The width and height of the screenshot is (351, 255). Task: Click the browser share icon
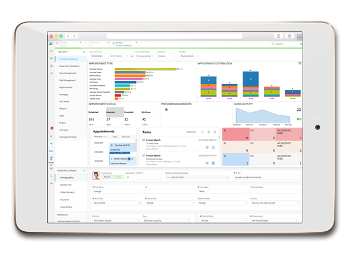[x=278, y=36]
